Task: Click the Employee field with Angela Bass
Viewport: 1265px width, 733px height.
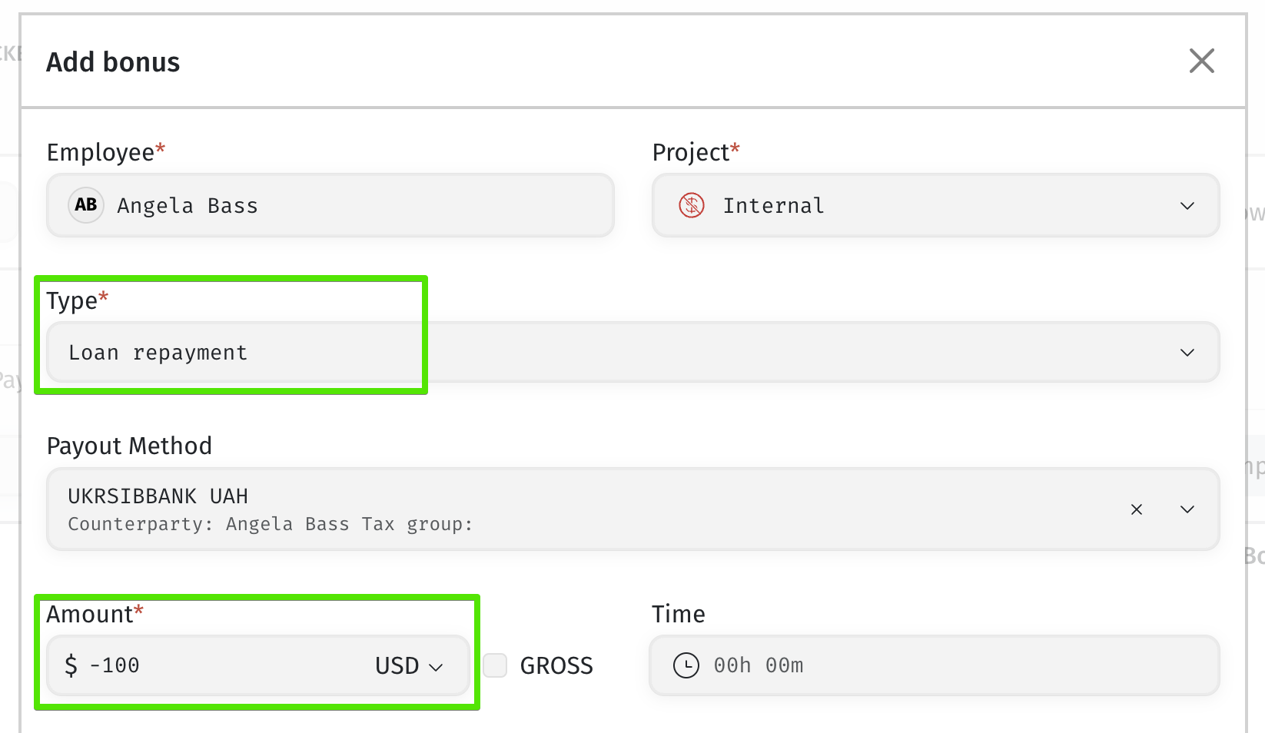Action: (330, 205)
